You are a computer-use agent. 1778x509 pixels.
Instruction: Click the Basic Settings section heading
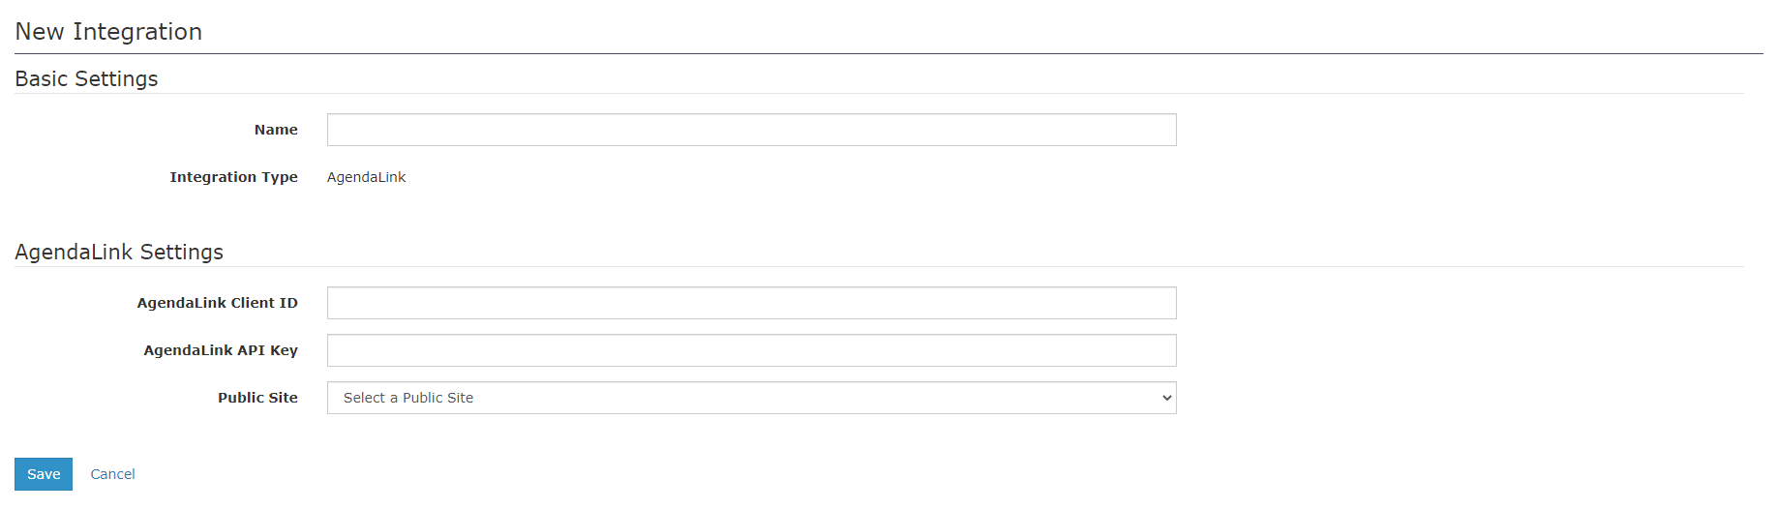(86, 79)
